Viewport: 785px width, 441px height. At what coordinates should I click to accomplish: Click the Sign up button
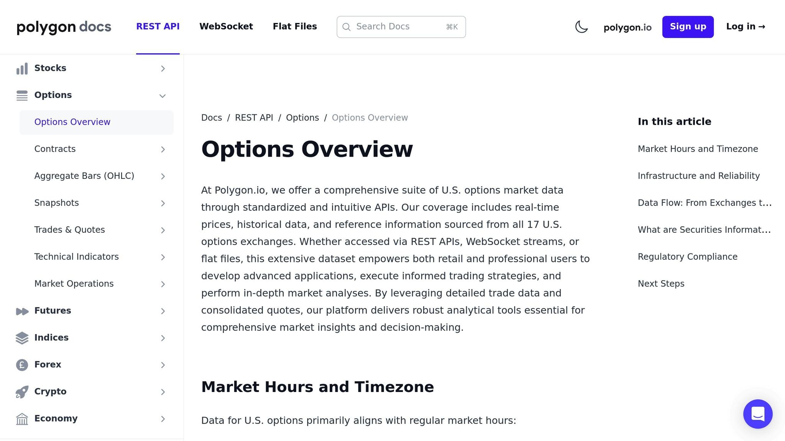pyautogui.click(x=688, y=27)
